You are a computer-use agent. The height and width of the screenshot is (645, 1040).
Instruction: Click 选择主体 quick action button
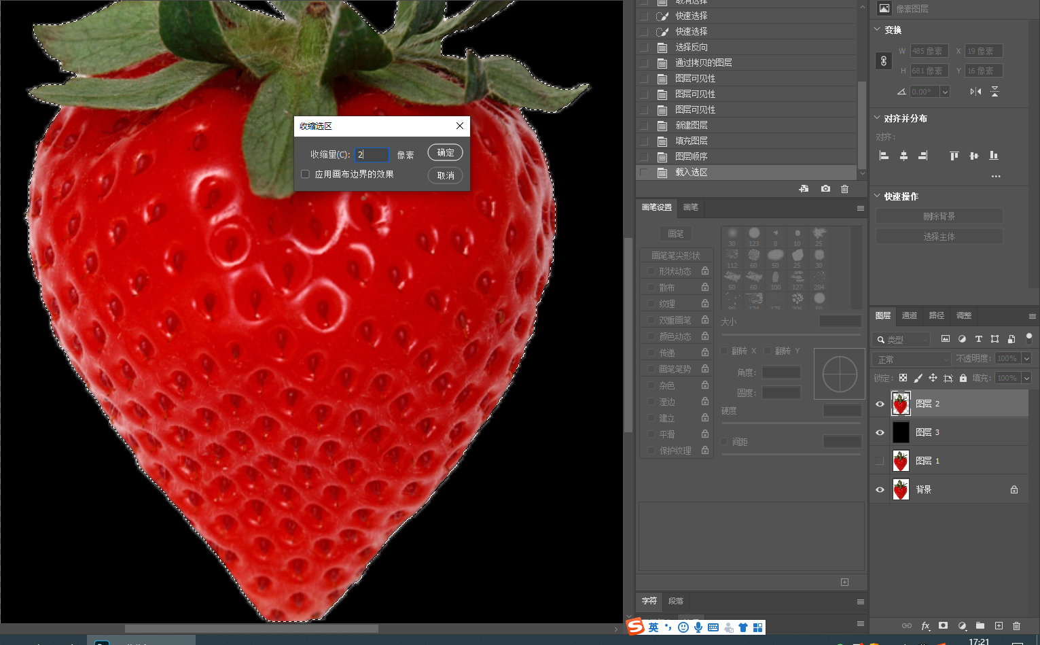939,237
